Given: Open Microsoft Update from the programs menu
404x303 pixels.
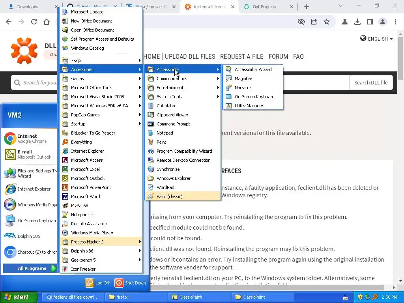Looking at the screenshot, I should point(101,12).
